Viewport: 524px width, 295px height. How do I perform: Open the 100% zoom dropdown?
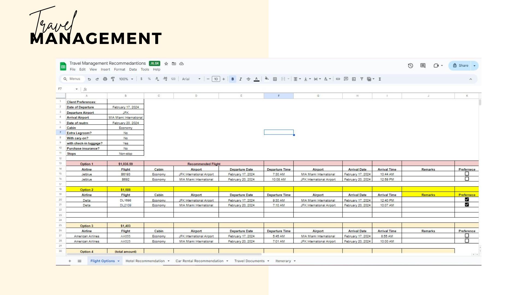tap(126, 79)
